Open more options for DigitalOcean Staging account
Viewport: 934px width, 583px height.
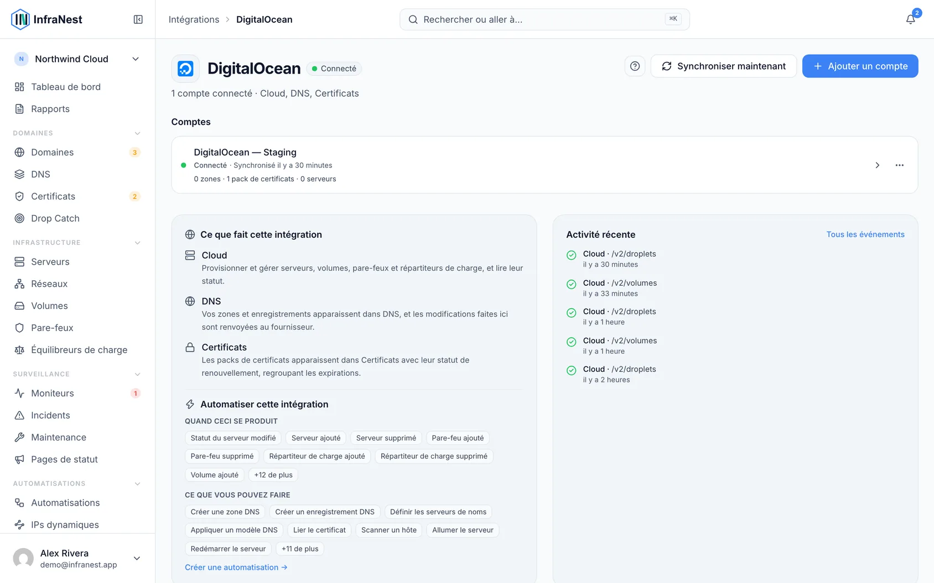coord(900,165)
